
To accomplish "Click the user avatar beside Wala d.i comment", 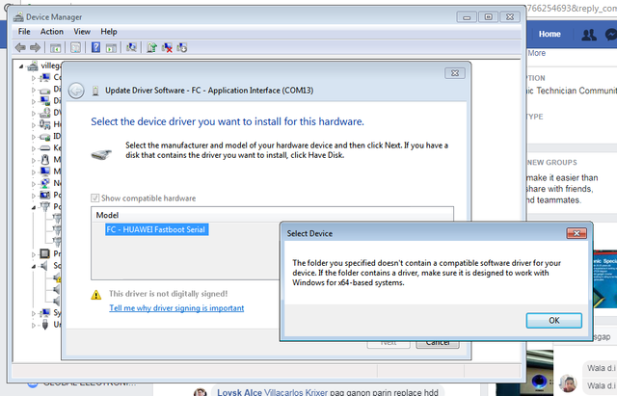I will [x=568, y=383].
